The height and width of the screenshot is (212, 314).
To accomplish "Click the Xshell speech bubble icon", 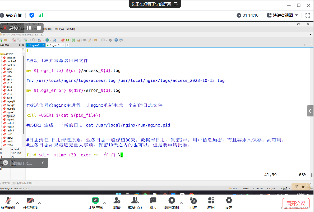I will pos(121,40).
